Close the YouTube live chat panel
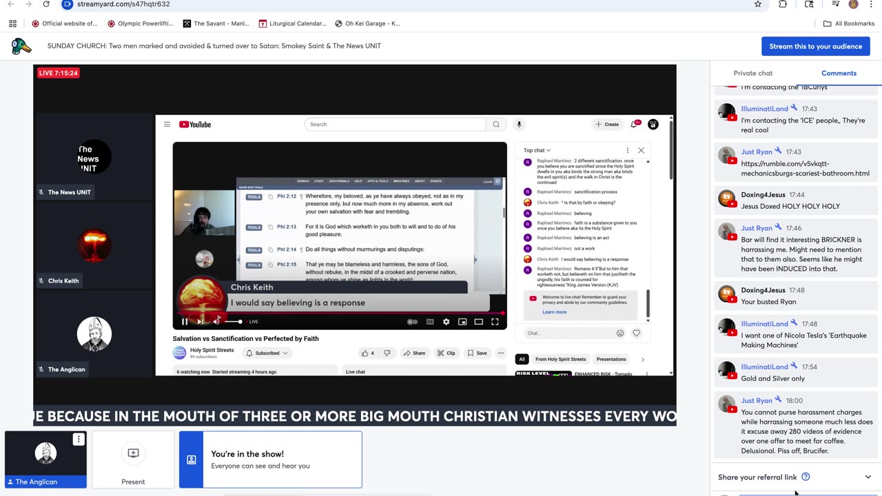The height and width of the screenshot is (496, 882). pyautogui.click(x=641, y=150)
